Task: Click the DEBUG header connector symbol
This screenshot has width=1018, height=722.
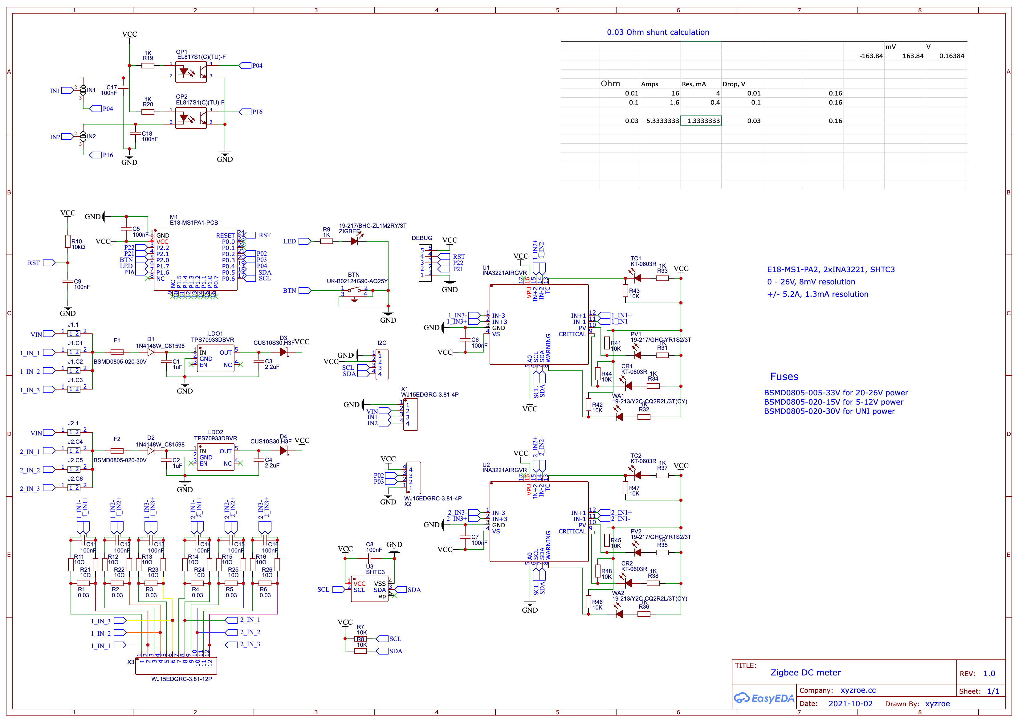Action: point(426,262)
